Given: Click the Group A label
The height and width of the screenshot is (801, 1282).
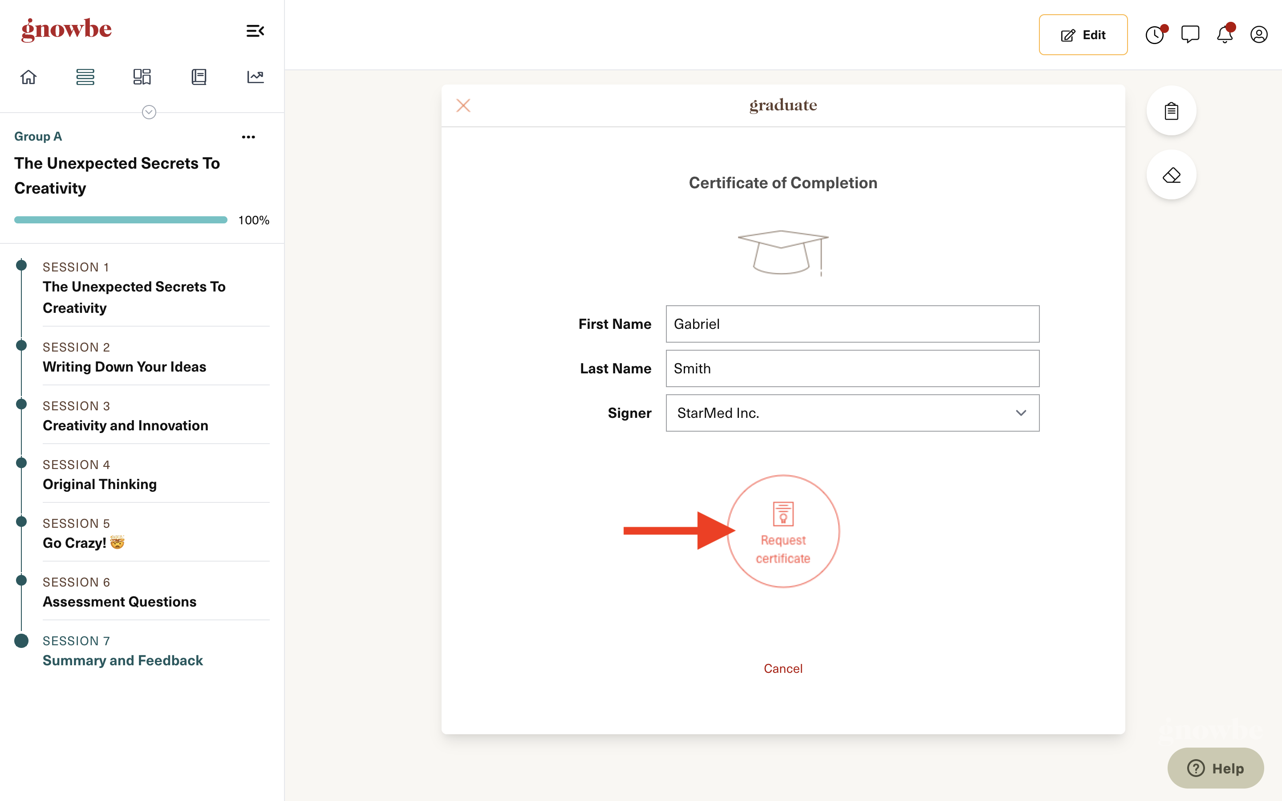Looking at the screenshot, I should pos(38,137).
